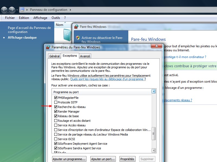Select the Render Manager list entry
Screen dimensions: 217x162
[69, 112]
